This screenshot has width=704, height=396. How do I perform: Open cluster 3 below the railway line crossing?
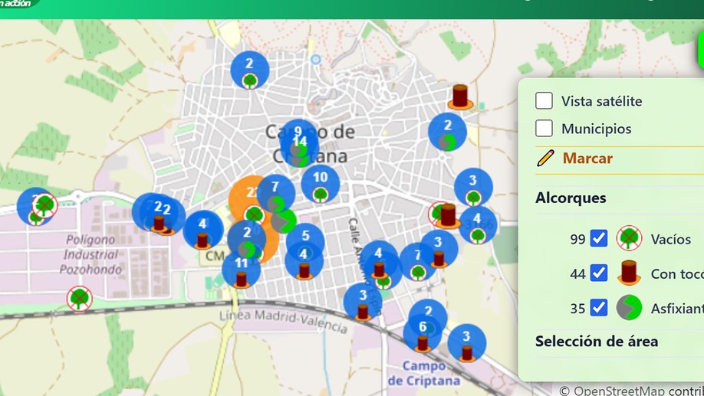coord(363,303)
